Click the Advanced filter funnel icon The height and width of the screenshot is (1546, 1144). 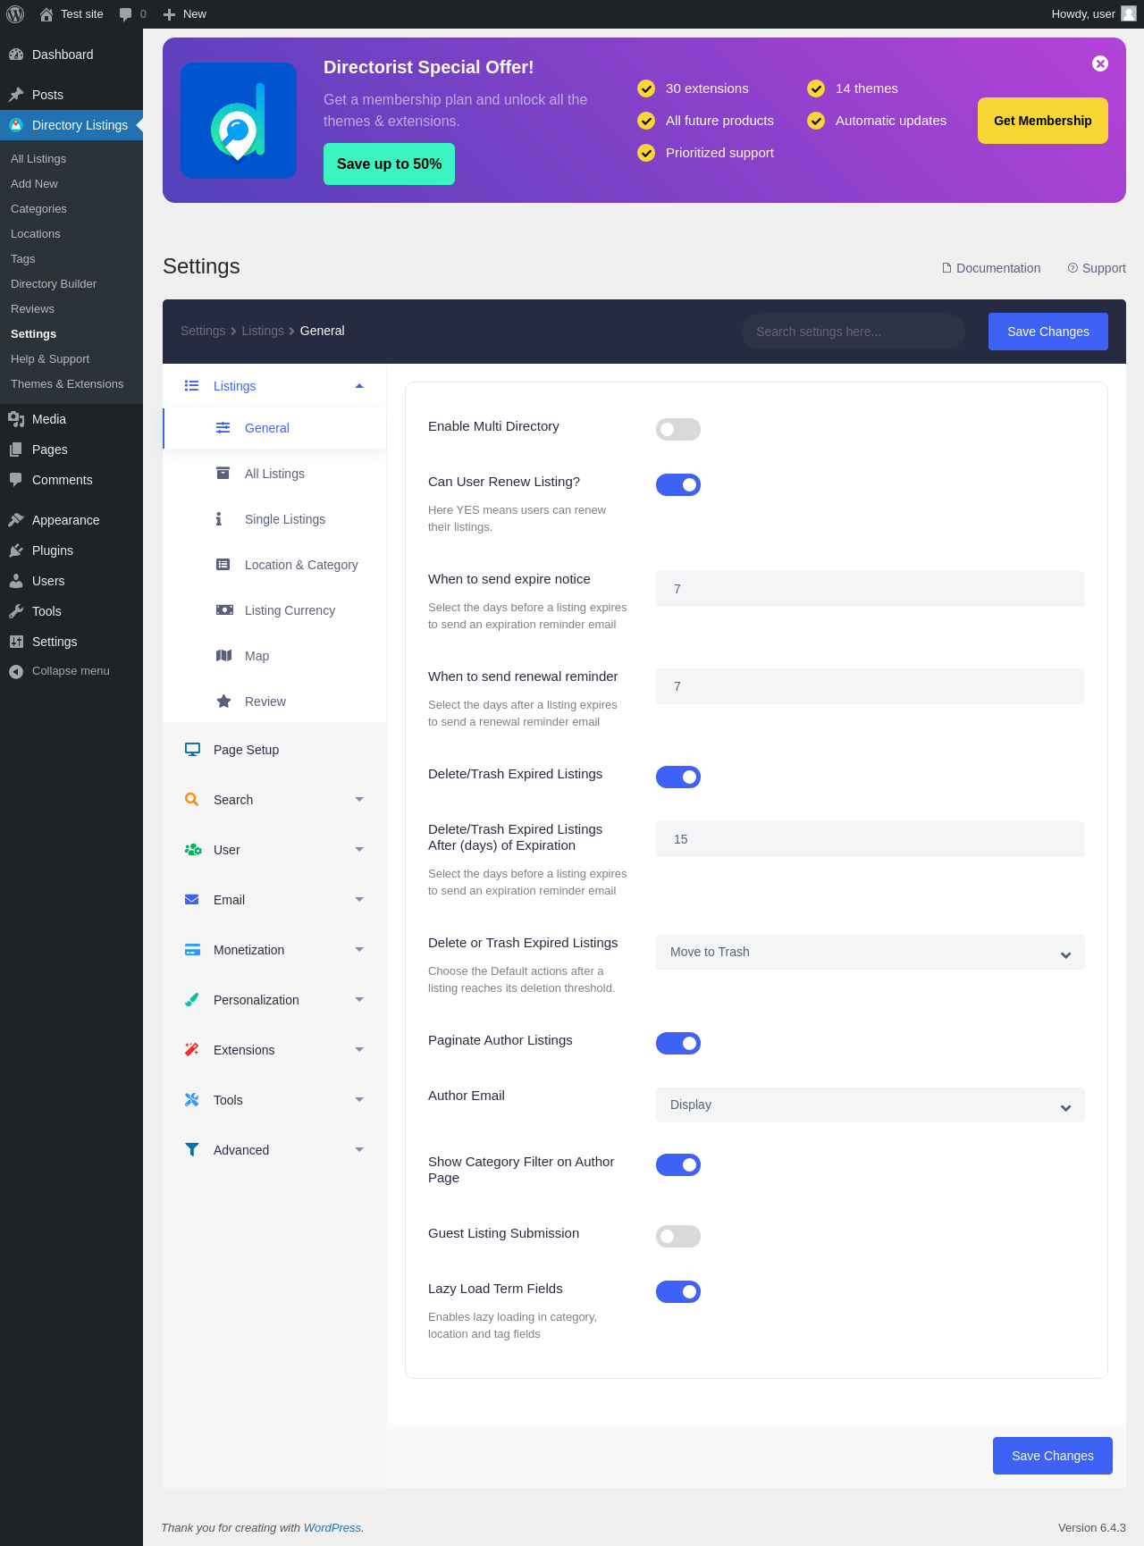point(192,1150)
